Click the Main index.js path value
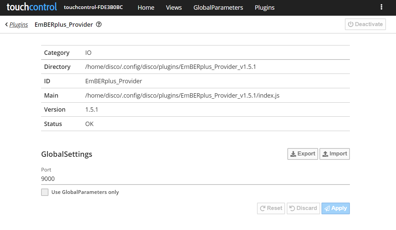Image resolution: width=396 pixels, height=230 pixels. [182, 96]
